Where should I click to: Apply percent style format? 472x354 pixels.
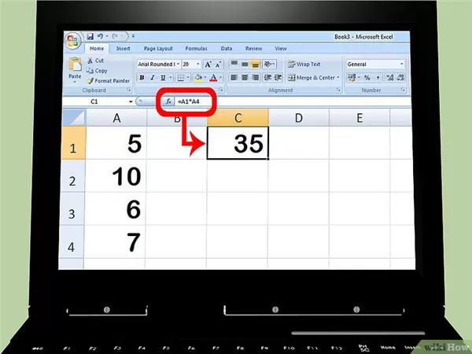coord(367,78)
